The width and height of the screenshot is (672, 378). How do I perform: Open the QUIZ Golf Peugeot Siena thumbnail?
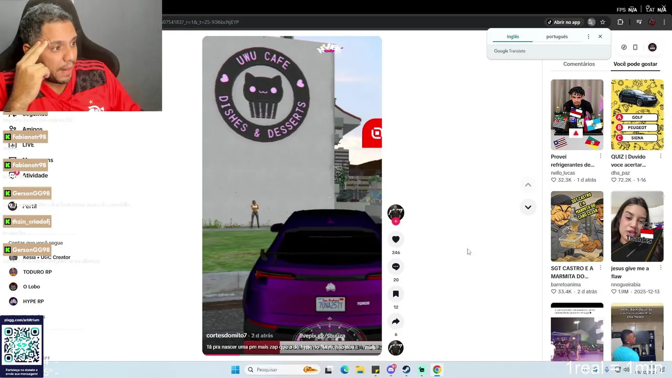click(637, 114)
